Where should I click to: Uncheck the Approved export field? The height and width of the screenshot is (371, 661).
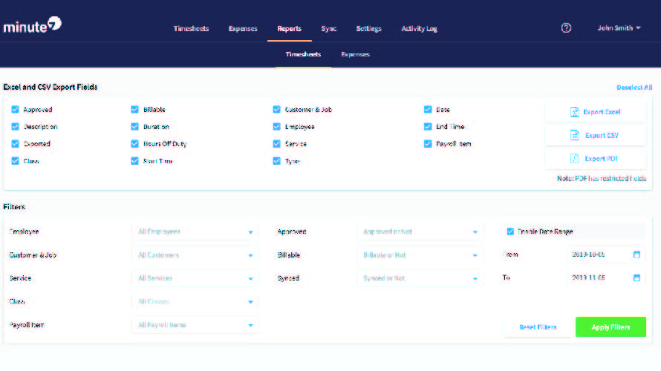[16, 110]
